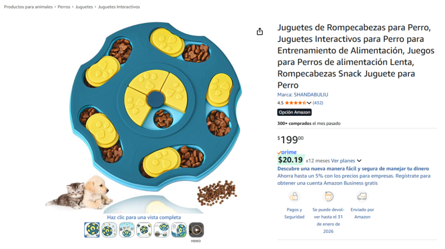This screenshot has height=249, width=445.
Task: Navigate to the Juguetes breadcrumb
Action: (84, 7)
